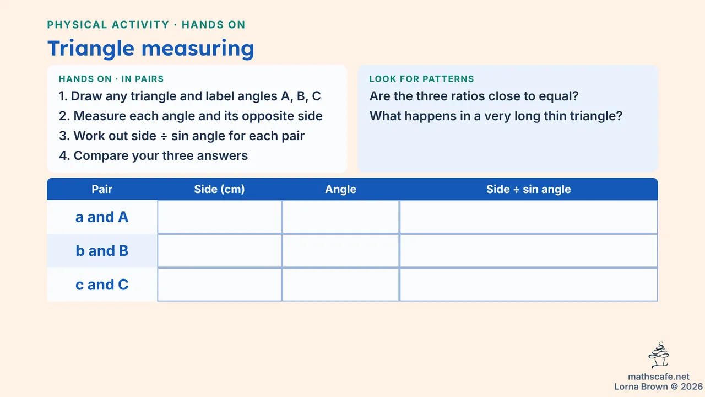705x397 pixels.
Task: Click the mathscafe logo icon
Action: click(659, 356)
